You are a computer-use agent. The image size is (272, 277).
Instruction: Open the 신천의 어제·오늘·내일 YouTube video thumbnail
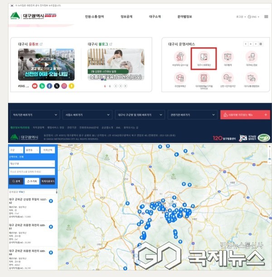click(x=39, y=64)
